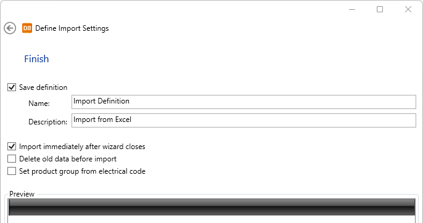Viewport: 423px width, 223px height.
Task: Enable Delete old data before import
Action: (x=12, y=159)
